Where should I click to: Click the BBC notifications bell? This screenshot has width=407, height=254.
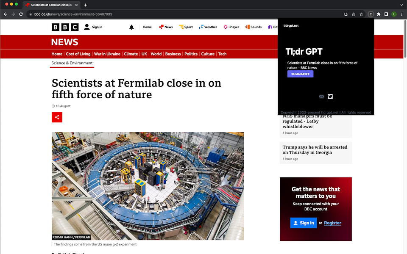(x=131, y=27)
